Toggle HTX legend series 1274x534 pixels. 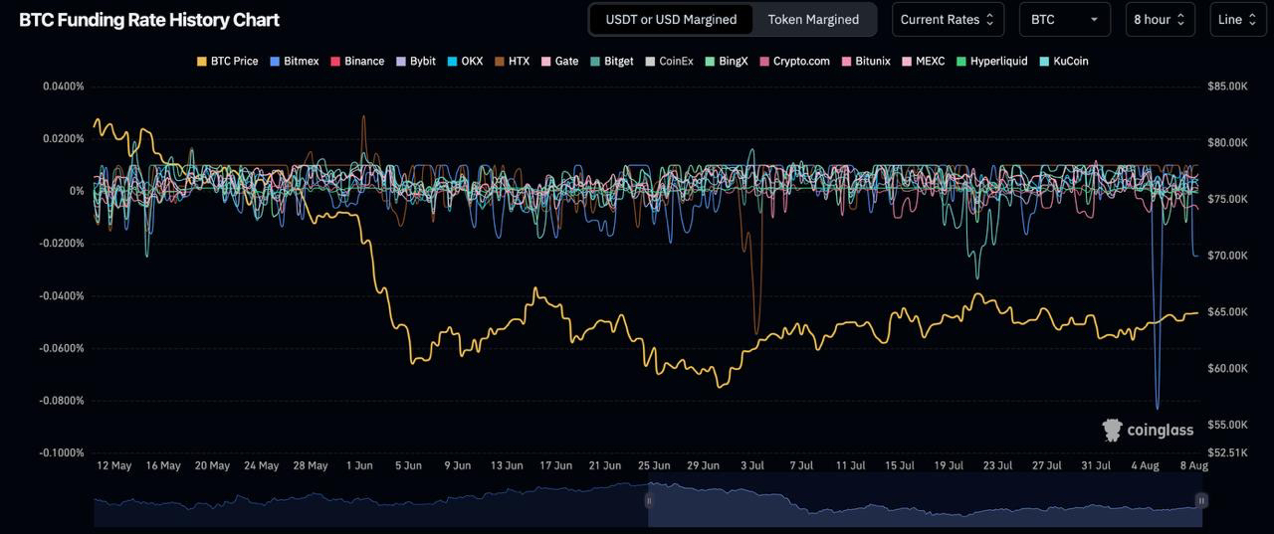(x=512, y=62)
